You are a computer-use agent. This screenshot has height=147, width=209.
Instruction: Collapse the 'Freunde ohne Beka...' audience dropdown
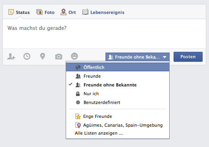(x=137, y=57)
